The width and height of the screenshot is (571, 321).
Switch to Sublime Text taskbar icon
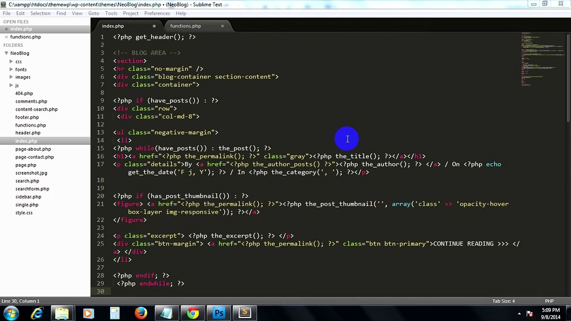point(244,313)
